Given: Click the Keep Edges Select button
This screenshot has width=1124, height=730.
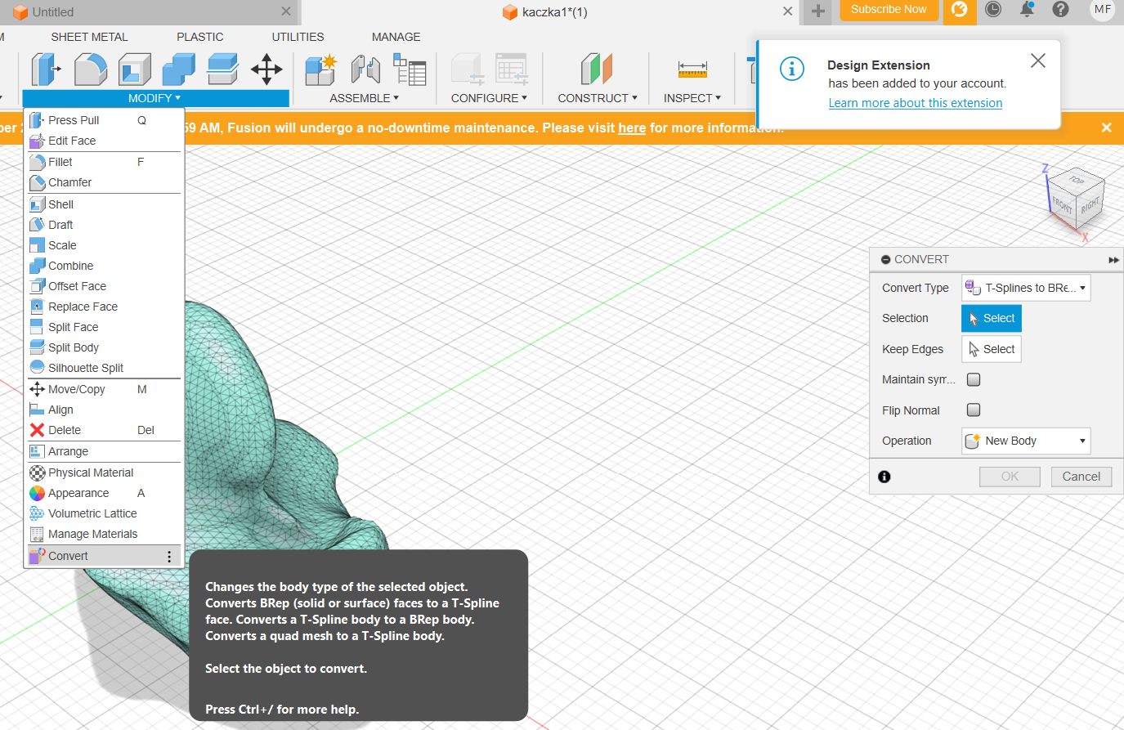Looking at the screenshot, I should (992, 349).
